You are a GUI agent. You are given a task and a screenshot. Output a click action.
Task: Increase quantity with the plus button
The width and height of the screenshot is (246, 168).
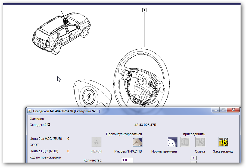coord(193,158)
